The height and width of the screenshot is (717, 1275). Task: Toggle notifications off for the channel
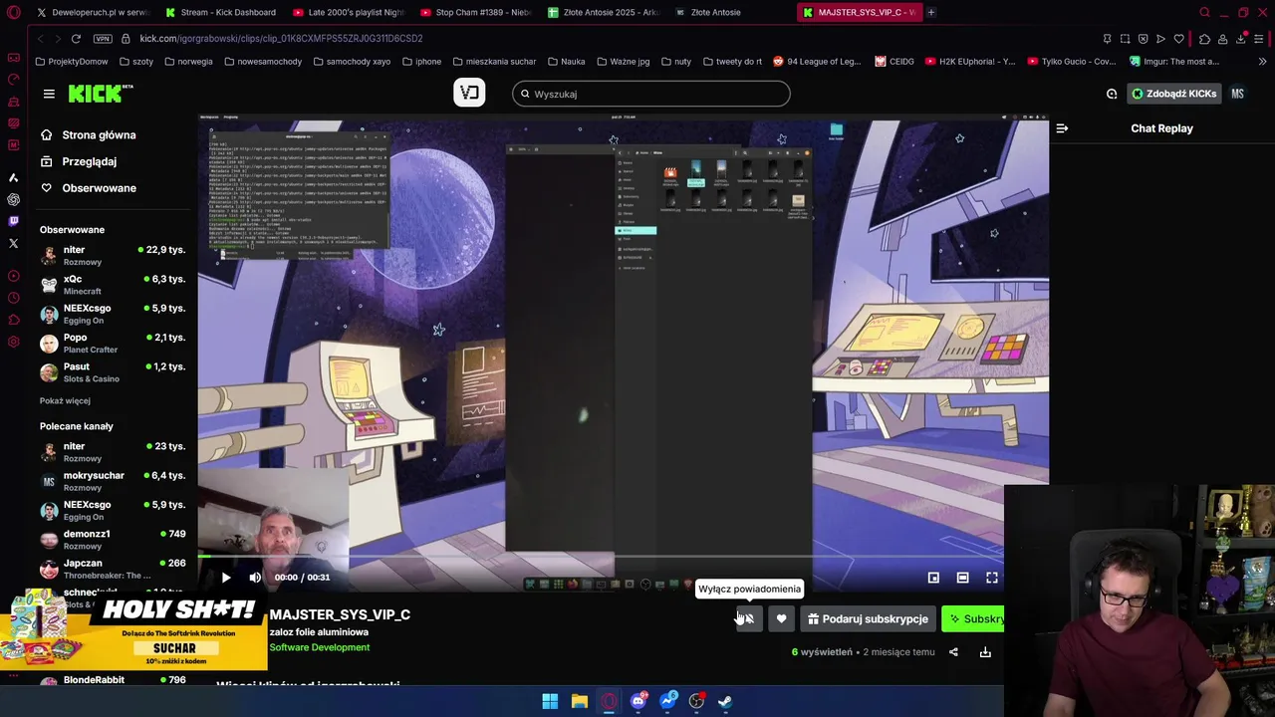point(749,618)
